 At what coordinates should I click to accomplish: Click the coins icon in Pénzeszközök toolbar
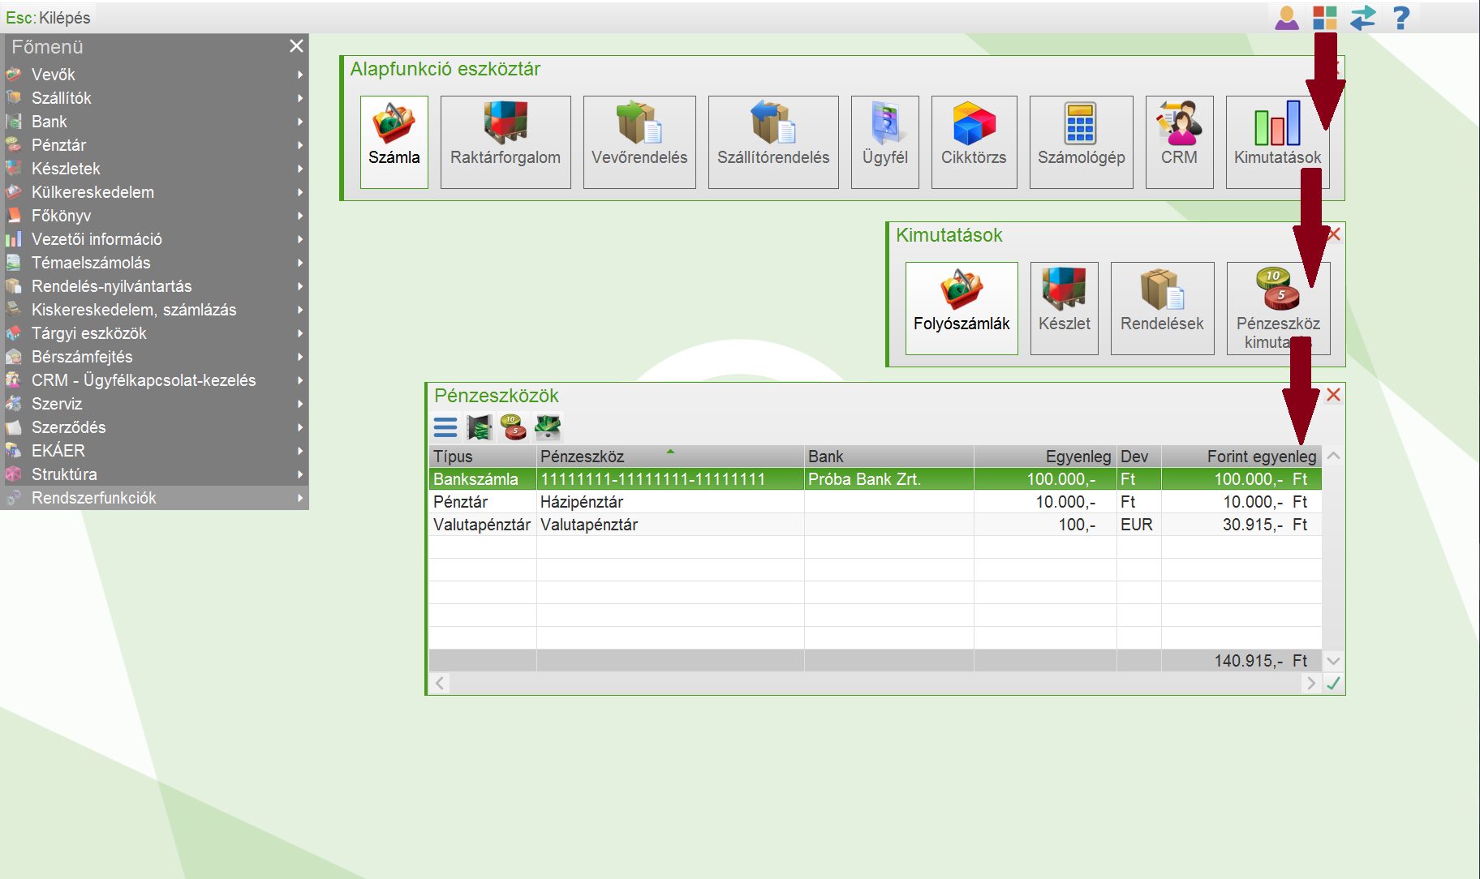[x=514, y=427]
